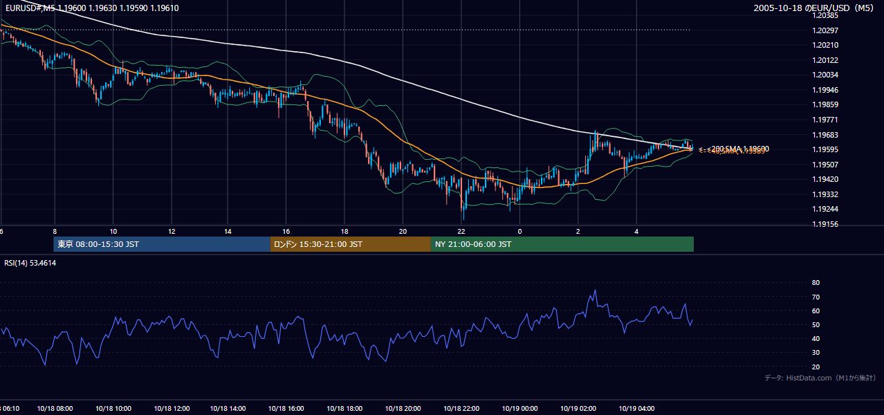Click hour marker 8 under the price chart
Screen dimensions: 884x415
click(x=55, y=232)
